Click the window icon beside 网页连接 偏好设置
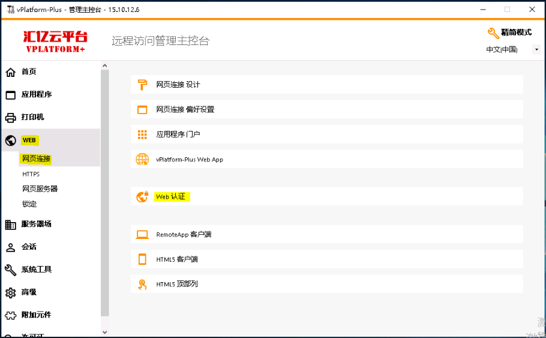The height and width of the screenshot is (338, 546). (x=142, y=110)
